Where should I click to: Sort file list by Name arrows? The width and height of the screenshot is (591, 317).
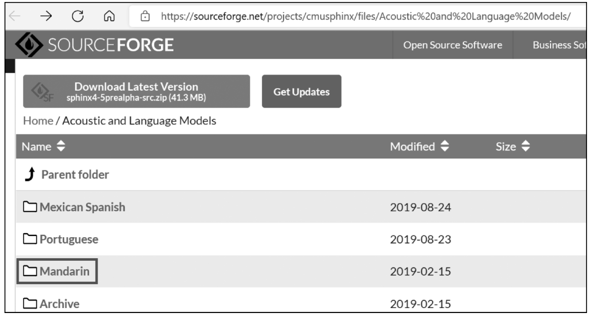click(61, 146)
